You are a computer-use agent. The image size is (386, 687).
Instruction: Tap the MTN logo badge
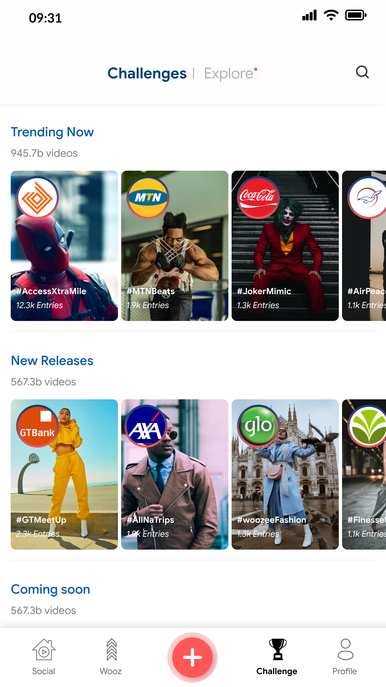148,198
